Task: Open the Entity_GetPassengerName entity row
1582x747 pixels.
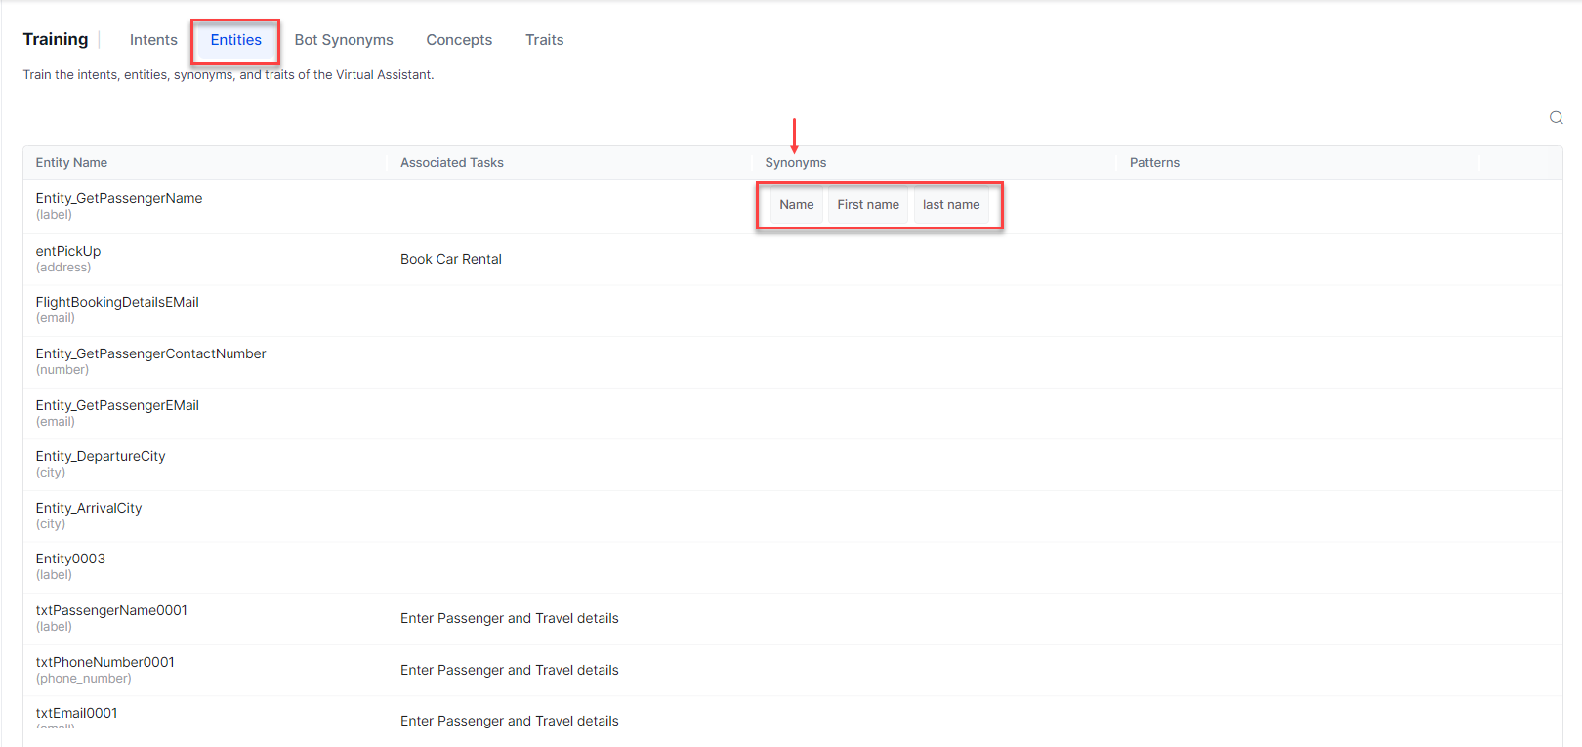Action: 119,199
